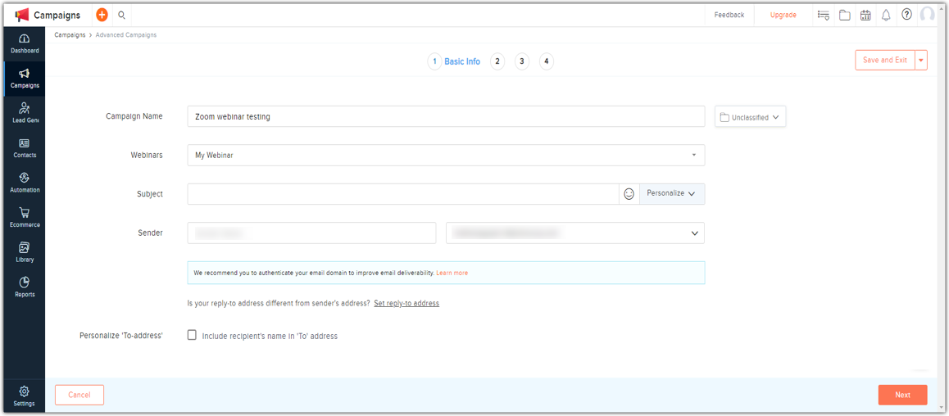
Task: Open the search magnifier icon
Action: 121,15
